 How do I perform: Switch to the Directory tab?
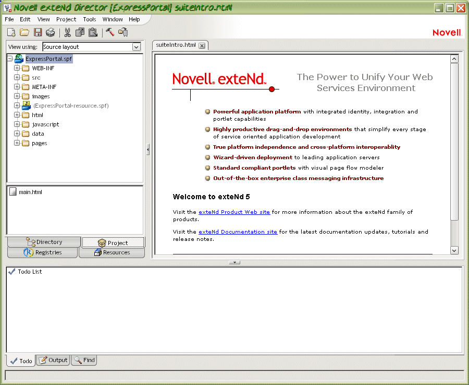point(44,242)
